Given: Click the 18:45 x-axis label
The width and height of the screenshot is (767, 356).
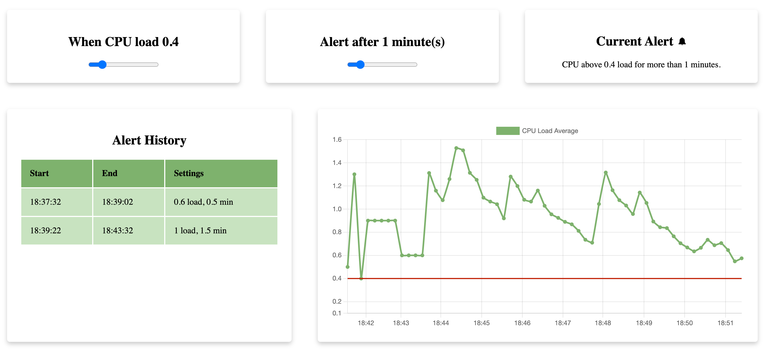Looking at the screenshot, I should [x=481, y=323].
